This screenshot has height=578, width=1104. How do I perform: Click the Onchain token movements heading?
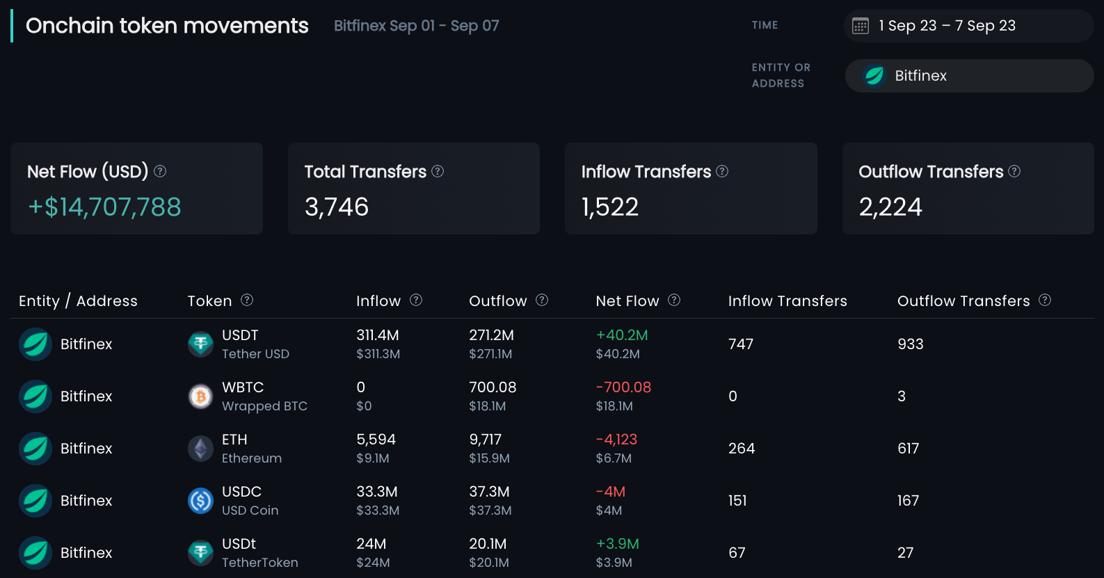pos(167,26)
